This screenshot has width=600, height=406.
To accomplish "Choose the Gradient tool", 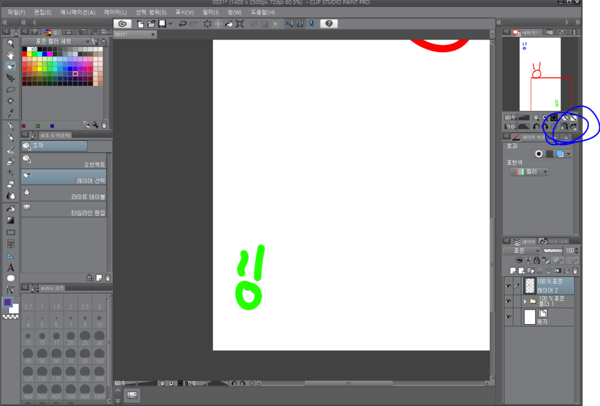I will coord(11,220).
